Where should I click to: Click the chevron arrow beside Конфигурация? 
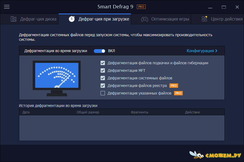[216, 51]
